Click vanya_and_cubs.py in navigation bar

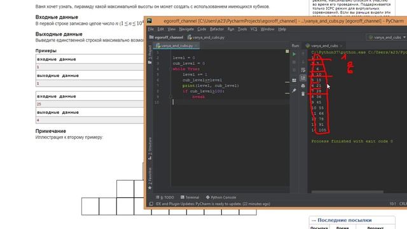coord(206,38)
